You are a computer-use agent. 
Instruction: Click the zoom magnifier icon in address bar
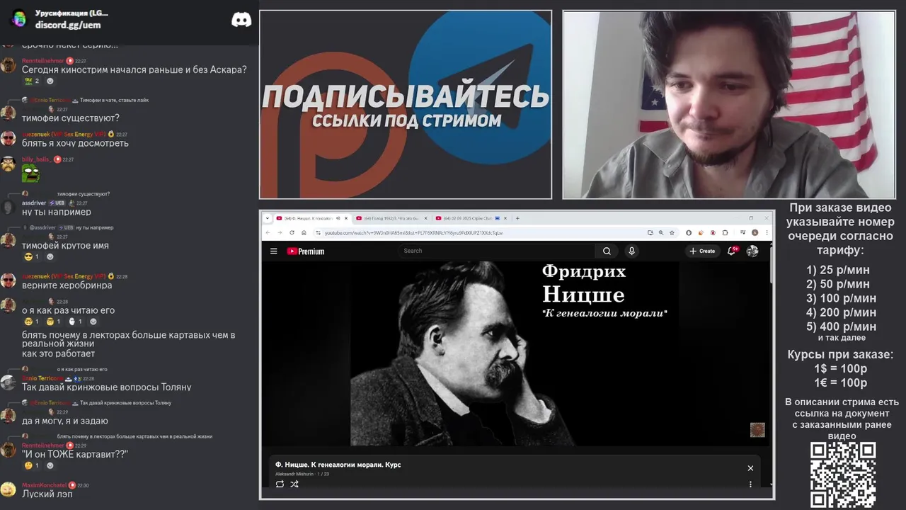coord(661,232)
